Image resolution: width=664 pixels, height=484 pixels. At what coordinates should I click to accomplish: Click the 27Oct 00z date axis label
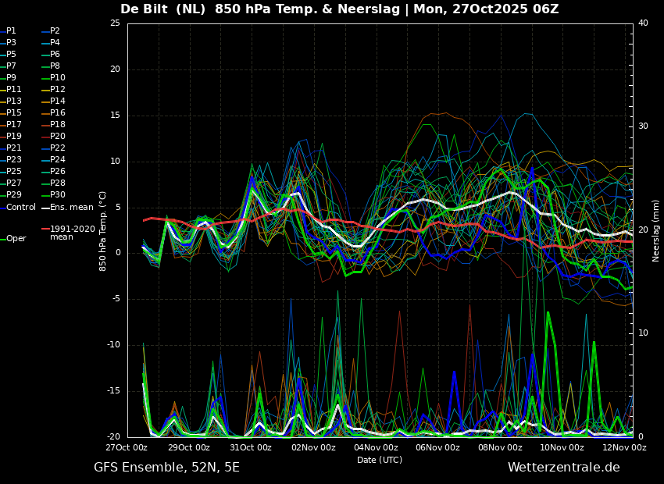click(x=127, y=447)
